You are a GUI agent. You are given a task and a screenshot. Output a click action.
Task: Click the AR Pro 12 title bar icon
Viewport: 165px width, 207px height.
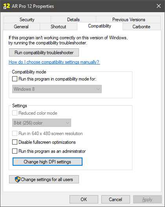pos(6,6)
